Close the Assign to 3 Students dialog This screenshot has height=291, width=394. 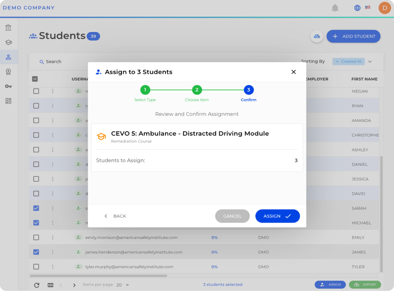294,72
